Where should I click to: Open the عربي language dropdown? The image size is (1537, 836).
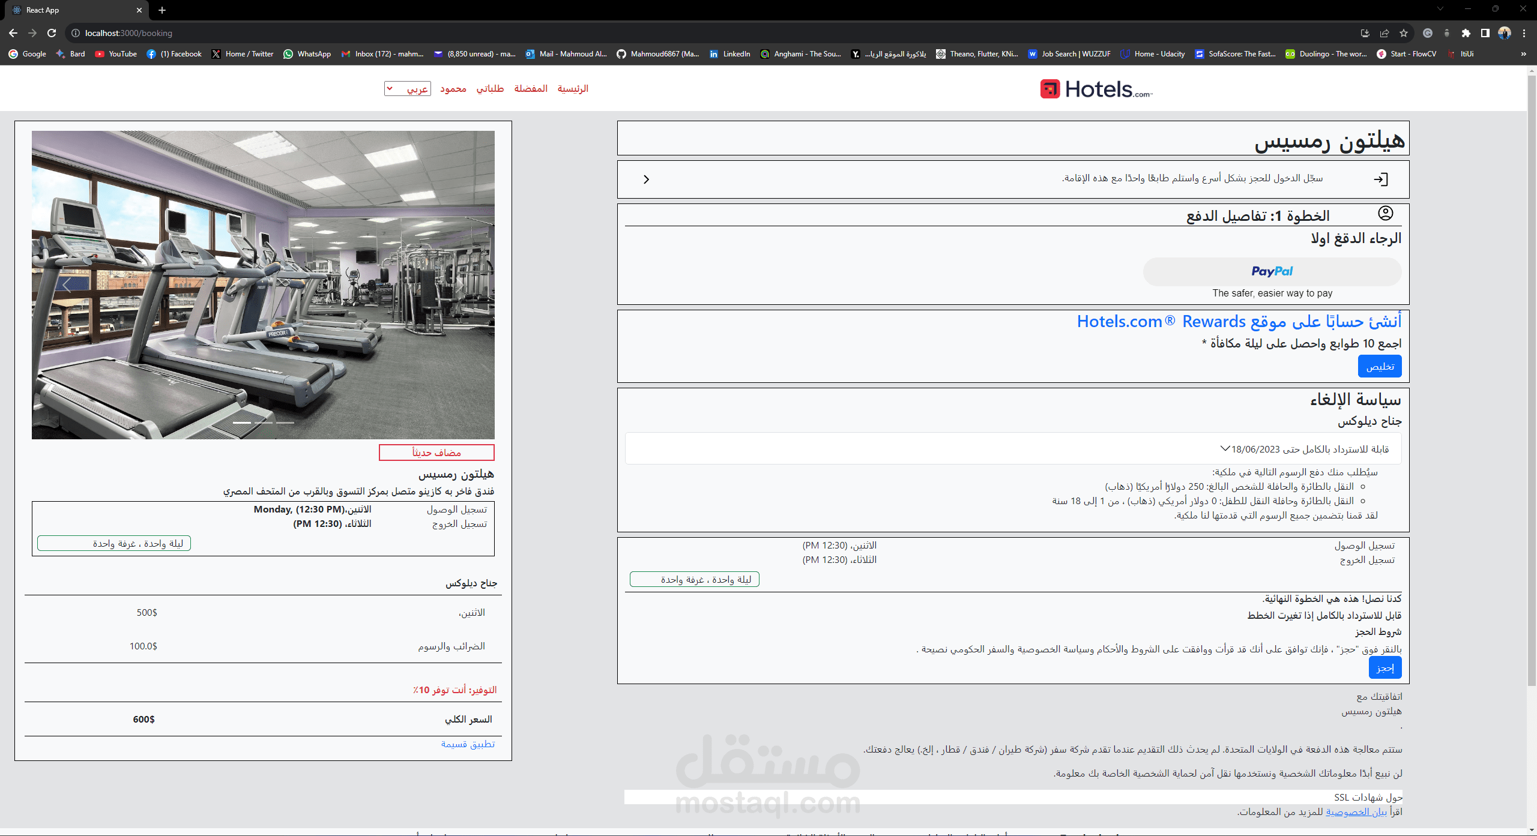[x=408, y=89]
